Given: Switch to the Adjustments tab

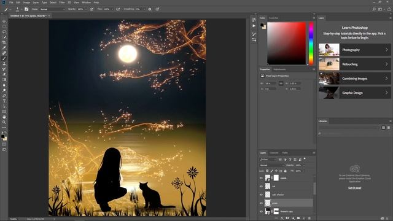Looking at the screenshot, I should [279, 69].
